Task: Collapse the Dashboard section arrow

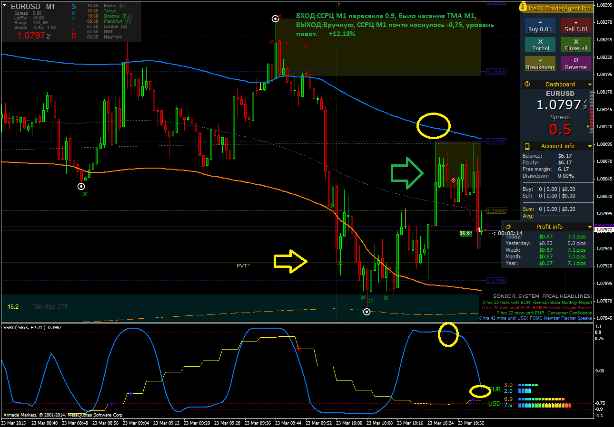Action: click(x=590, y=85)
